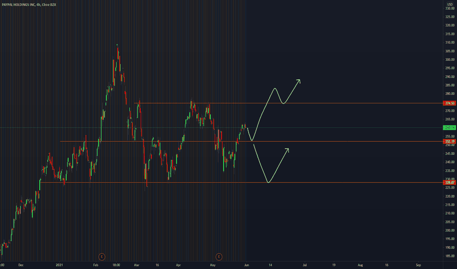Click 200.00 on the price scale

450,230
